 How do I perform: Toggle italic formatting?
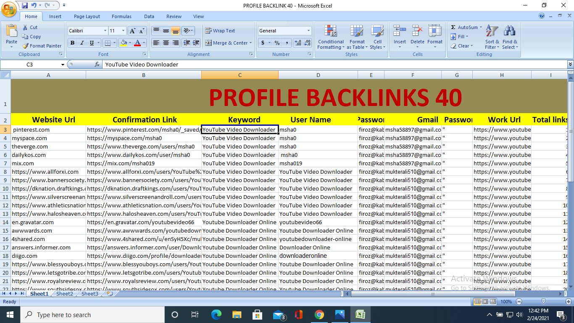tap(82, 43)
